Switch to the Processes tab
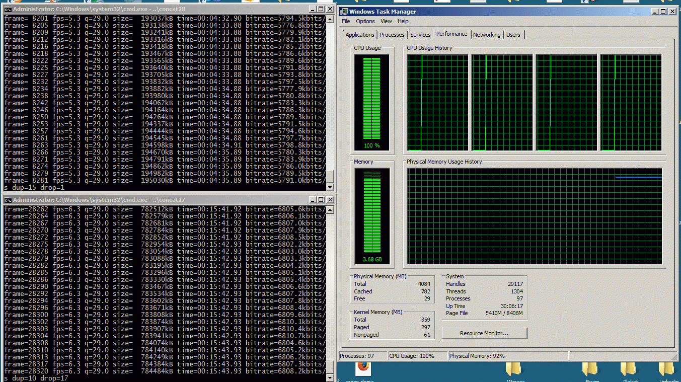 coord(392,35)
